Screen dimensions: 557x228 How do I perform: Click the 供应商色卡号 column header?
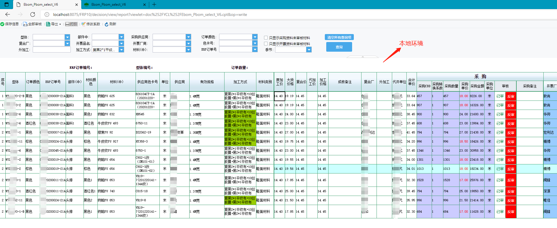click(x=147, y=82)
